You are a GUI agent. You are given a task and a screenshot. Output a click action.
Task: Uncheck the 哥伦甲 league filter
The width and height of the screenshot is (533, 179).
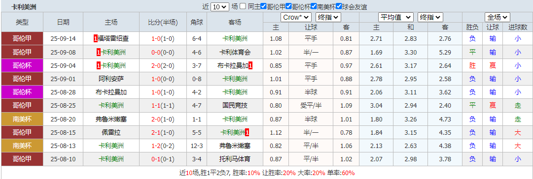click(x=263, y=6)
